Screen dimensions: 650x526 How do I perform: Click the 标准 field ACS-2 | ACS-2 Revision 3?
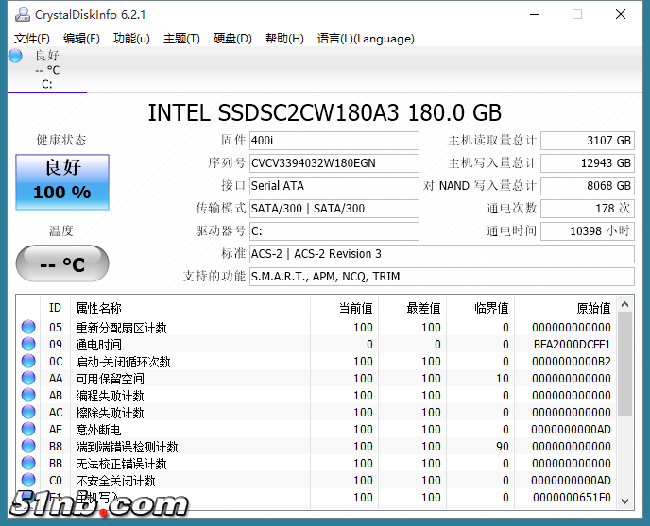pos(442,254)
